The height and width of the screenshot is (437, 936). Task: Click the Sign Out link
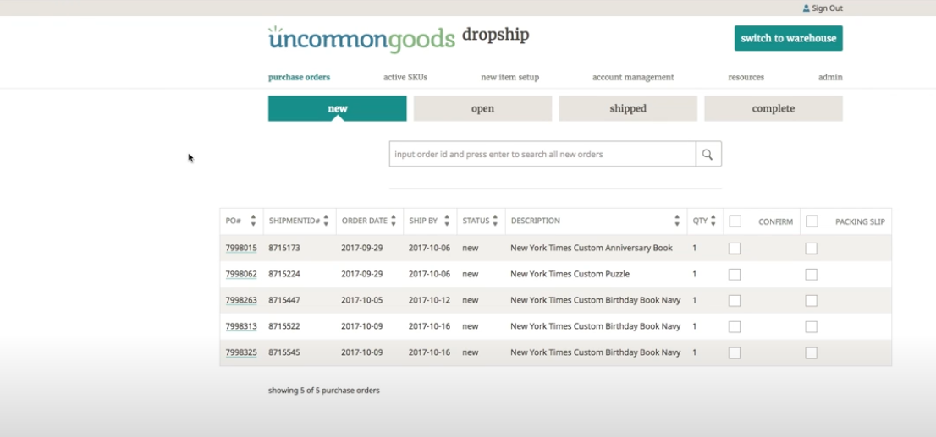point(827,8)
